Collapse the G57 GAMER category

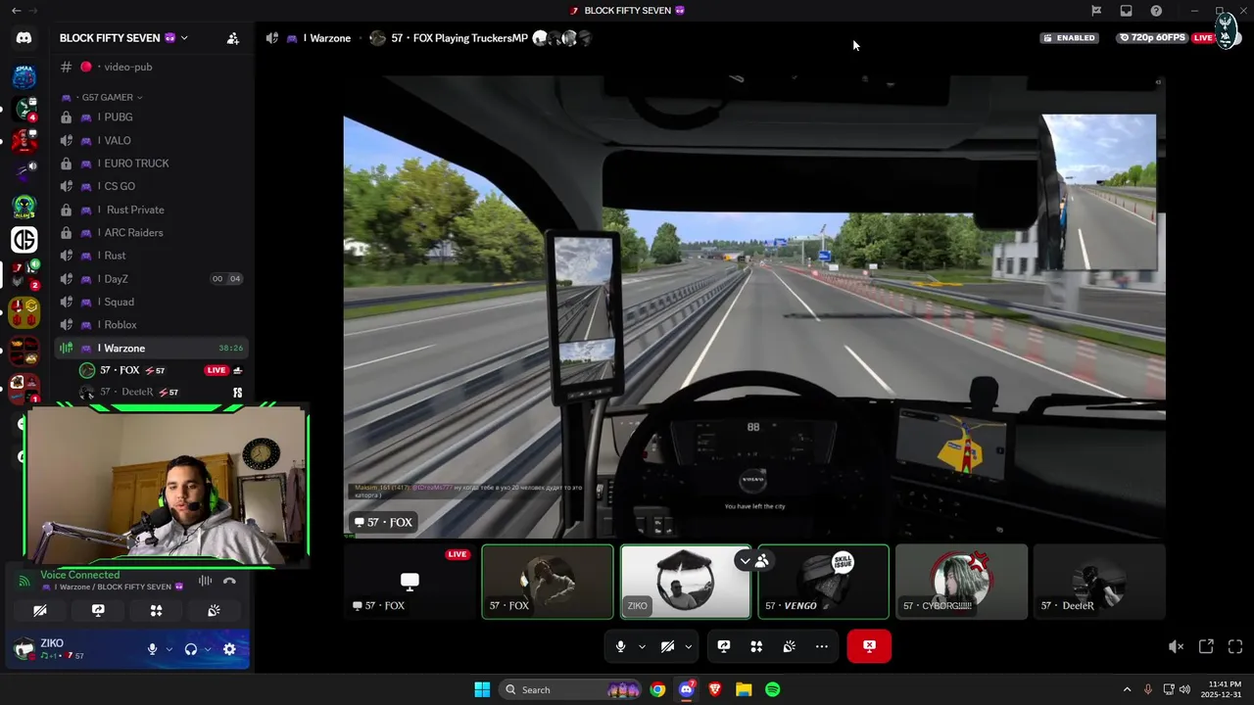pos(102,97)
